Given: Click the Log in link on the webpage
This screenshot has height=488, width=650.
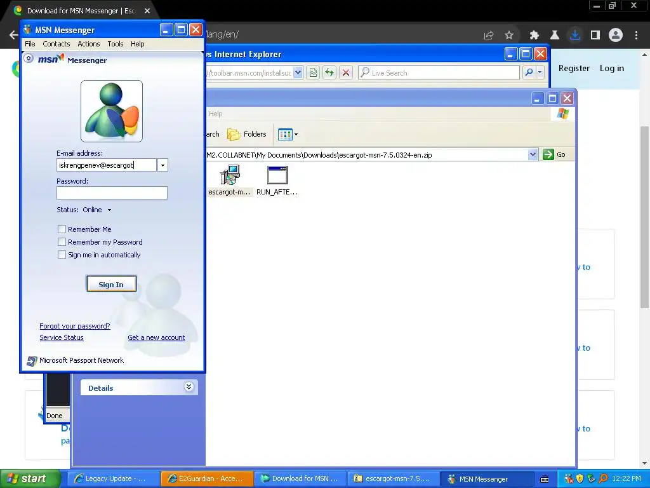Looking at the screenshot, I should (x=611, y=69).
